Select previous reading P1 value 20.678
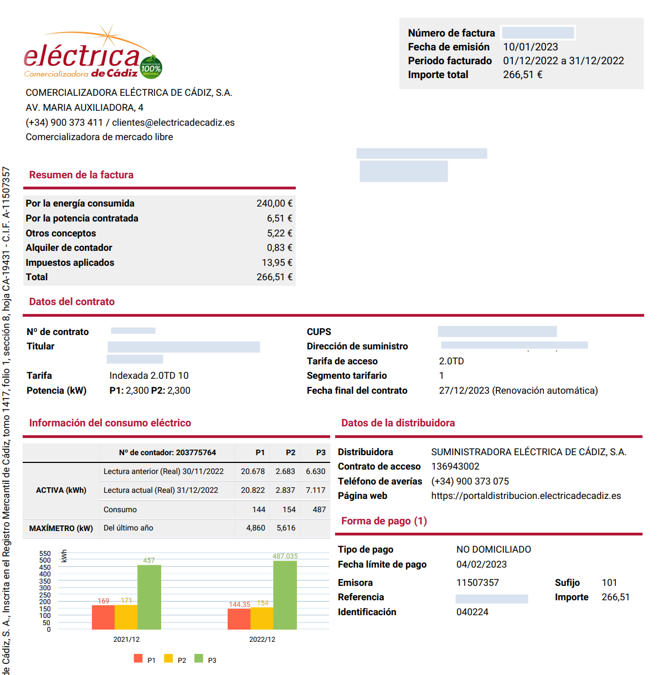 [253, 471]
